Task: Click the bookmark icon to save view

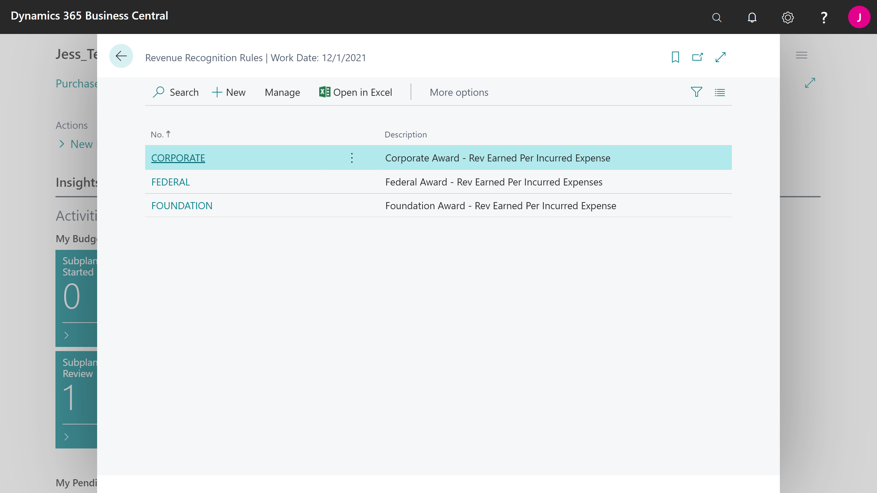Action: click(675, 57)
